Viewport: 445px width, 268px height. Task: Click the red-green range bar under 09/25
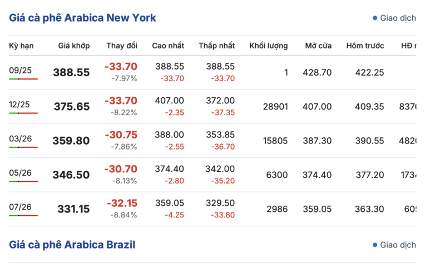(x=23, y=79)
